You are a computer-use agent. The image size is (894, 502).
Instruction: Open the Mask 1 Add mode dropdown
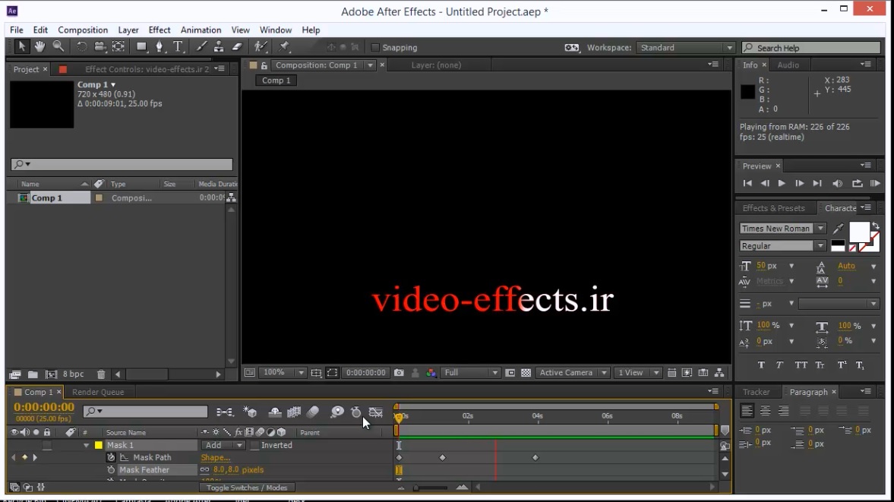[x=223, y=446]
